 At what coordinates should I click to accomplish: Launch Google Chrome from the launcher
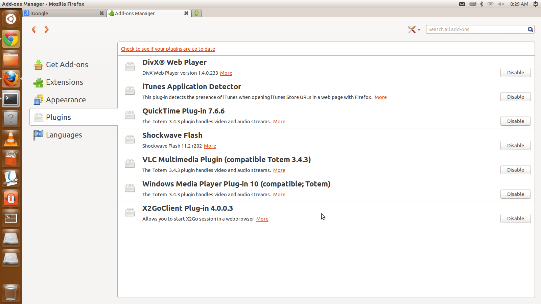[x=11, y=39]
